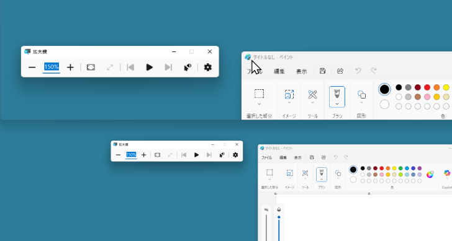Pick purple swatch in lower Paint palette
This screenshot has height=241, width=452.
coord(420,169)
